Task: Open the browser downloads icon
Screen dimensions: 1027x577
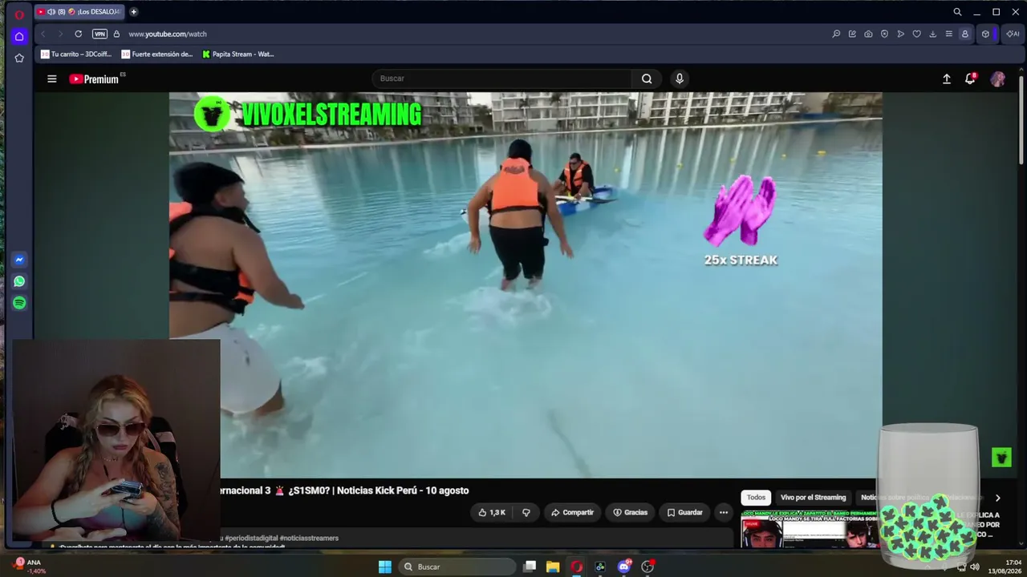Action: click(x=932, y=34)
